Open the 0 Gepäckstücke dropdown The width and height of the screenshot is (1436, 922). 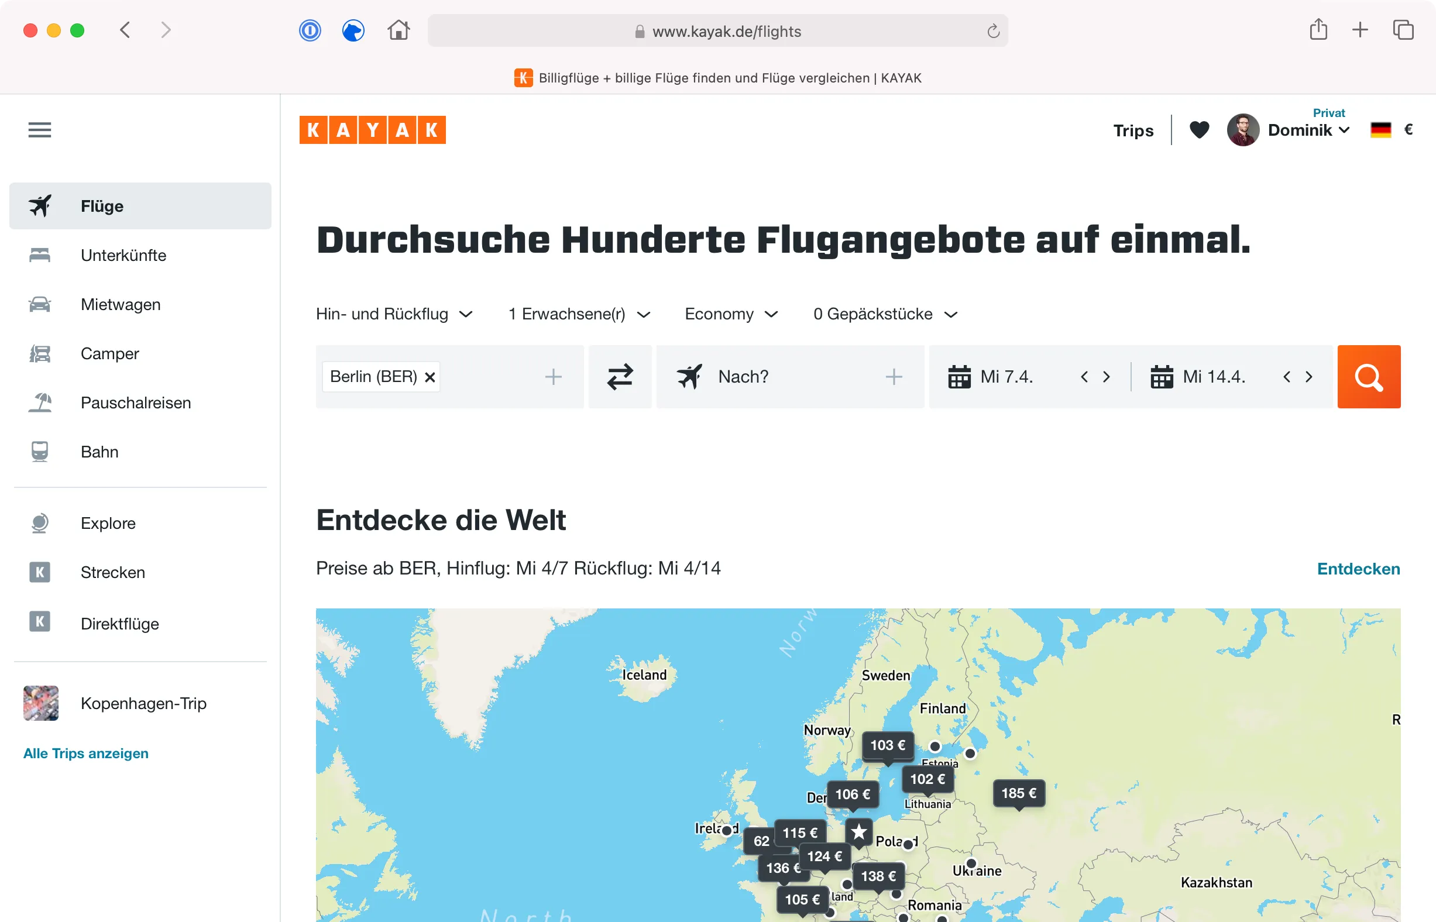(884, 314)
